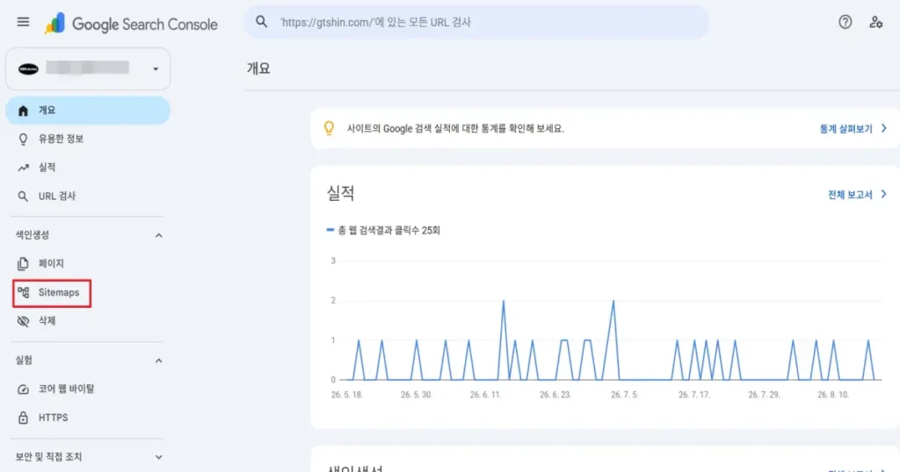Open URL 검사 menu item
This screenshot has width=900, height=472.
(88, 197)
